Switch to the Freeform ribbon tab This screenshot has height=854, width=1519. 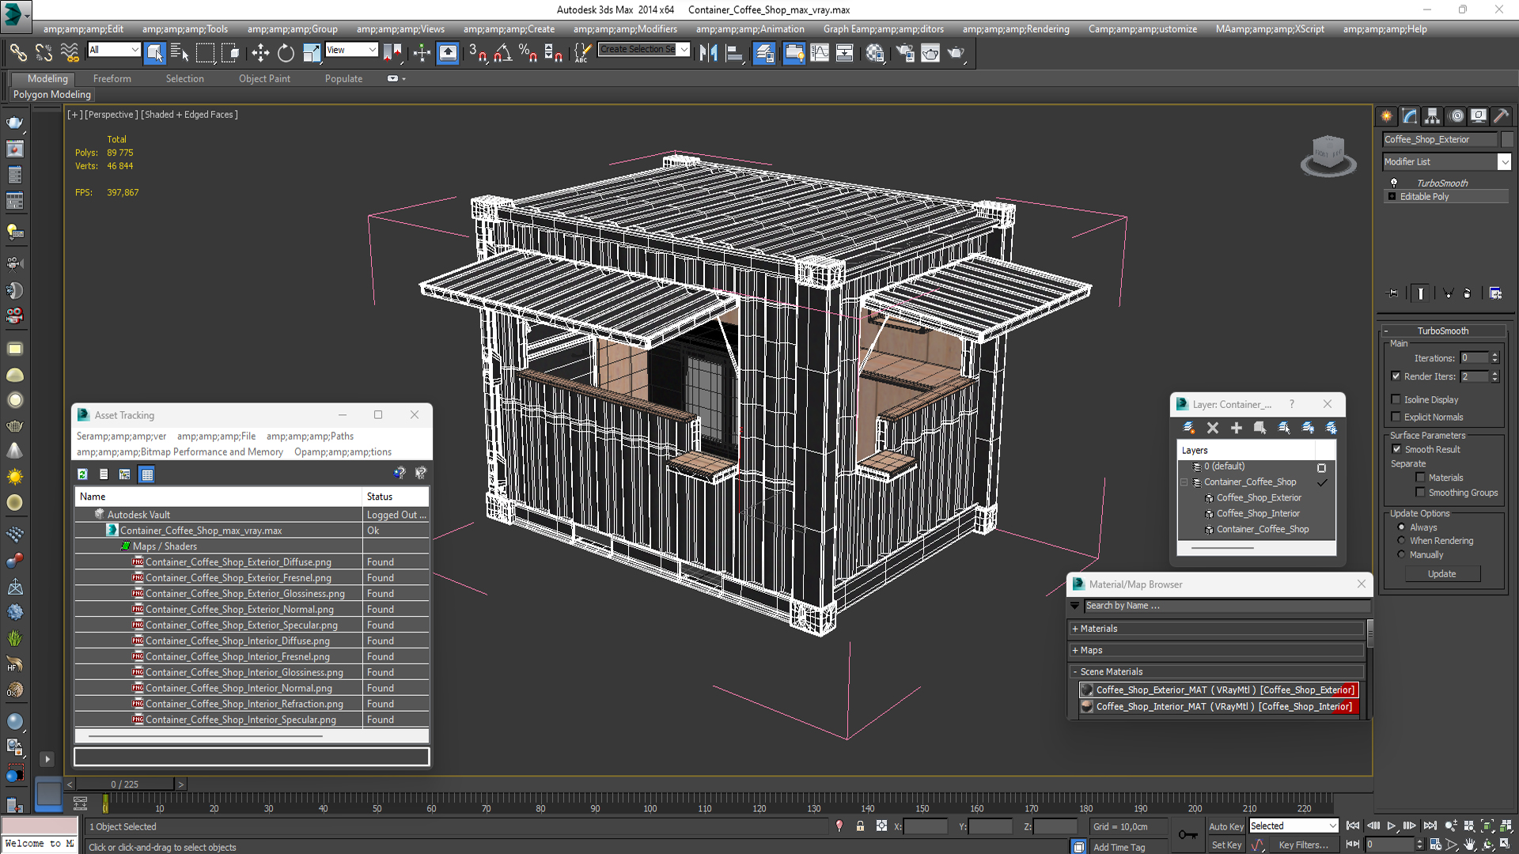tap(112, 78)
